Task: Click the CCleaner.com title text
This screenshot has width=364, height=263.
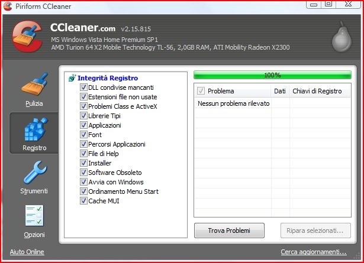Action: pos(83,28)
